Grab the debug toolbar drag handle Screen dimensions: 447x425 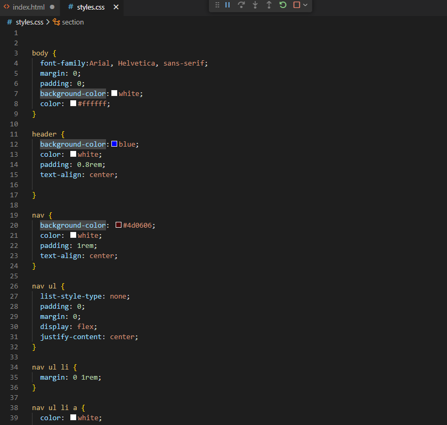pos(217,5)
